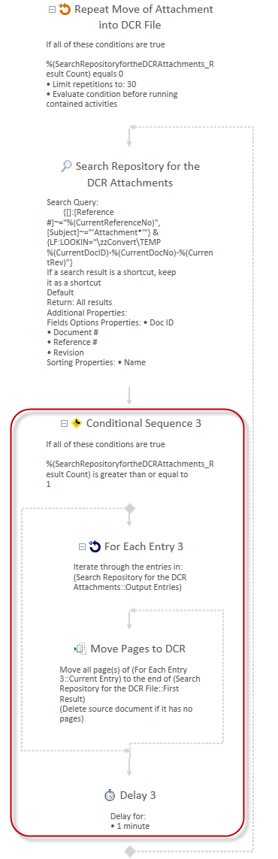Screen dimensions: 278x859
Task: Collapse the Repeat Move of Attachment activity
Action: coord(52,9)
